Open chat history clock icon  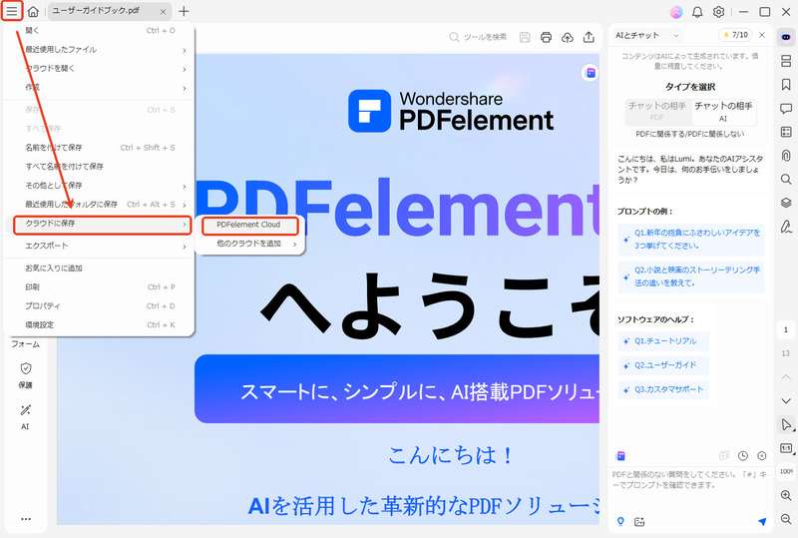[x=743, y=456]
